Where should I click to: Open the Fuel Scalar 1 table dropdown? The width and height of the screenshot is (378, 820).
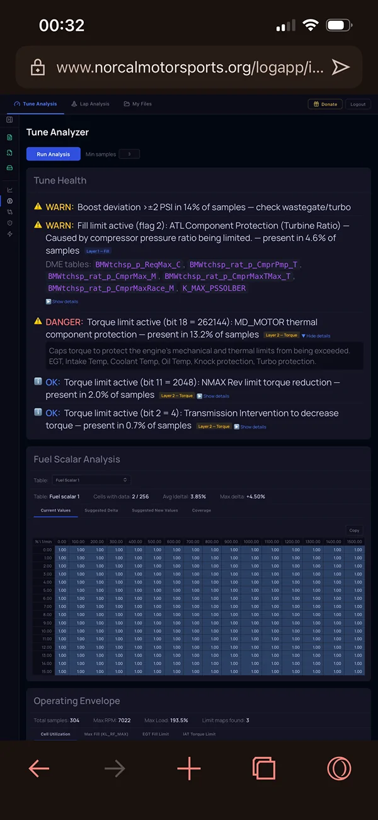pyautogui.click(x=91, y=480)
